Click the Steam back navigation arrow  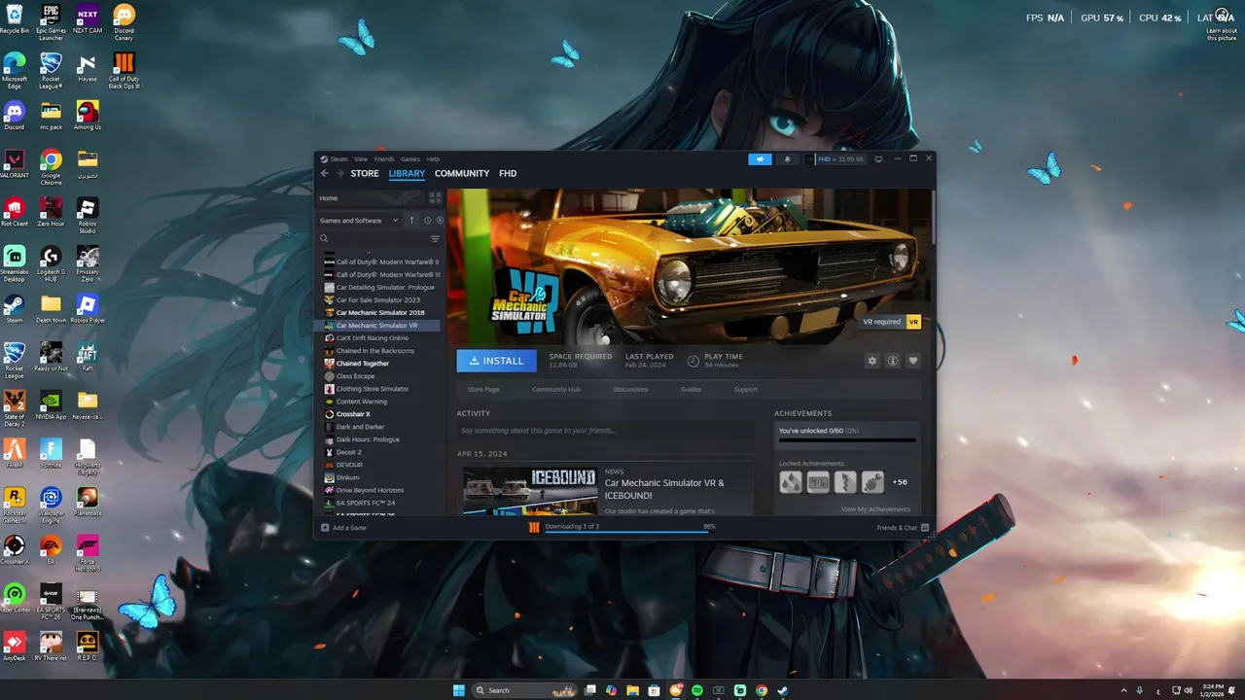325,173
